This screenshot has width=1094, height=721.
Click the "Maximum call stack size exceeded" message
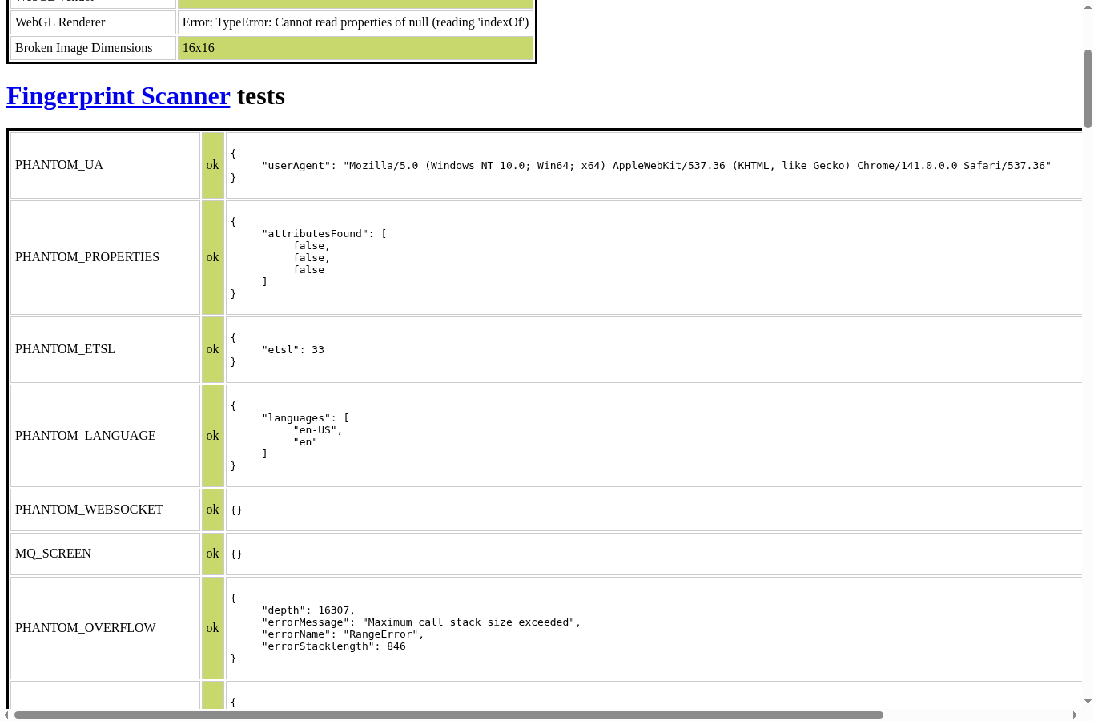(469, 622)
